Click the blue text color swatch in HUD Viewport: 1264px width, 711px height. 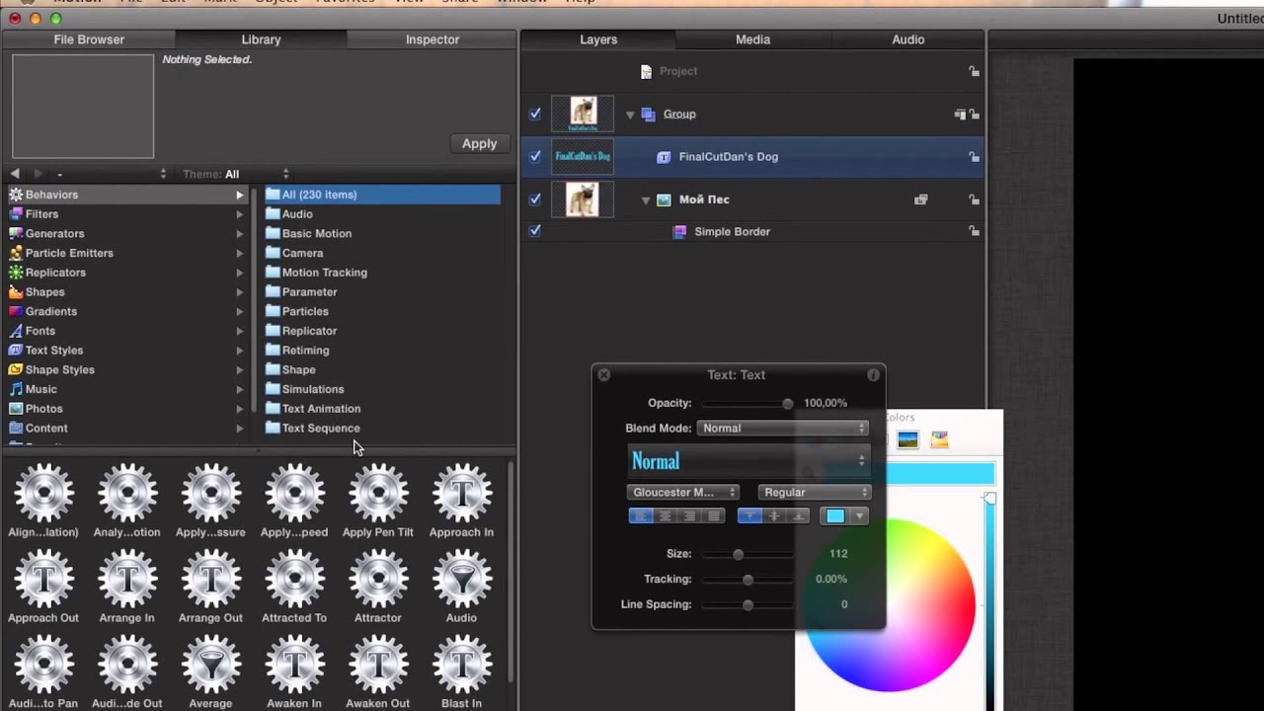[x=835, y=515]
